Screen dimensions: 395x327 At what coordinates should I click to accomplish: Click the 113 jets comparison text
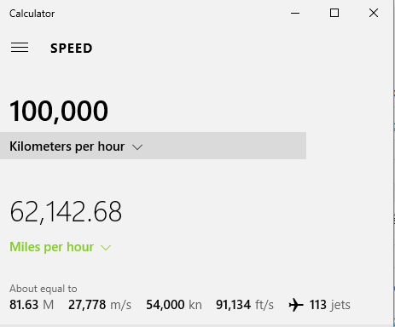tap(330, 305)
